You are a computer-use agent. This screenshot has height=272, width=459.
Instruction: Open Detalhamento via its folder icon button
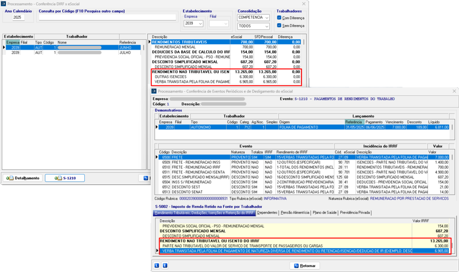tap(22, 178)
